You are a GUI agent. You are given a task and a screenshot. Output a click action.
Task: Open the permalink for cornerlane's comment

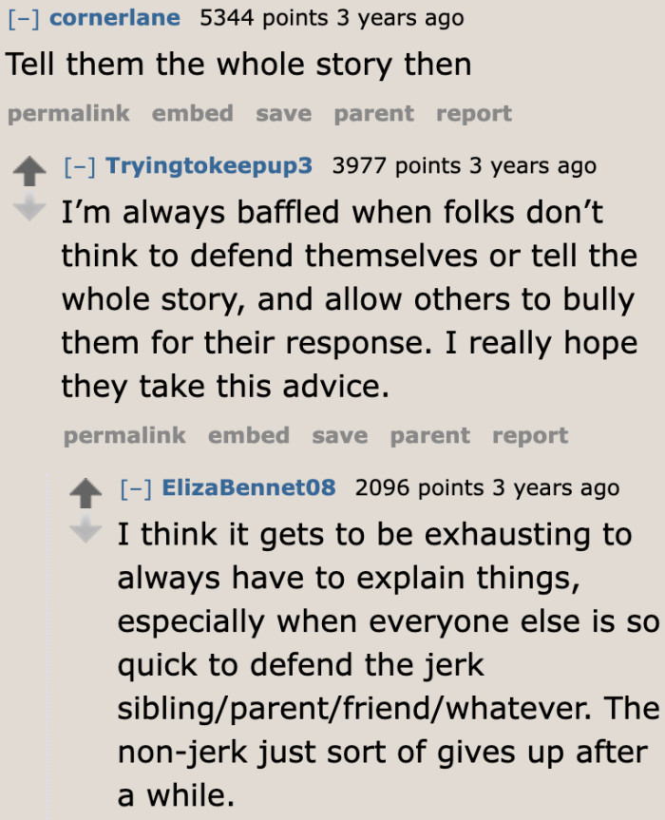click(x=67, y=113)
